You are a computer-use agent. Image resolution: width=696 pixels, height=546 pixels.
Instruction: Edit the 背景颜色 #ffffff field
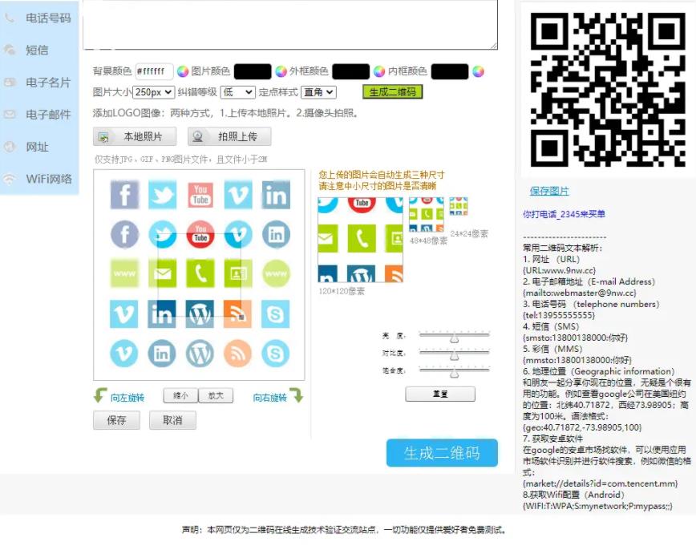point(154,71)
